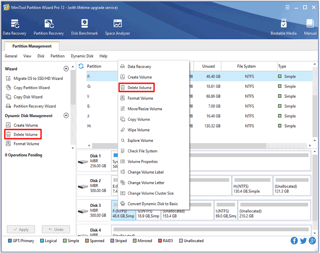
Task: Click the Spanned legend color swatch
Action: (x=87, y=241)
